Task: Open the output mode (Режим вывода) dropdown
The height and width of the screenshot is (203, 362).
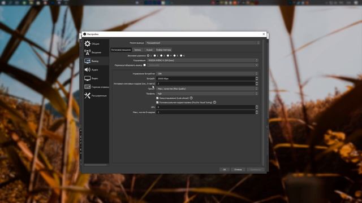Action: [x=202, y=43]
